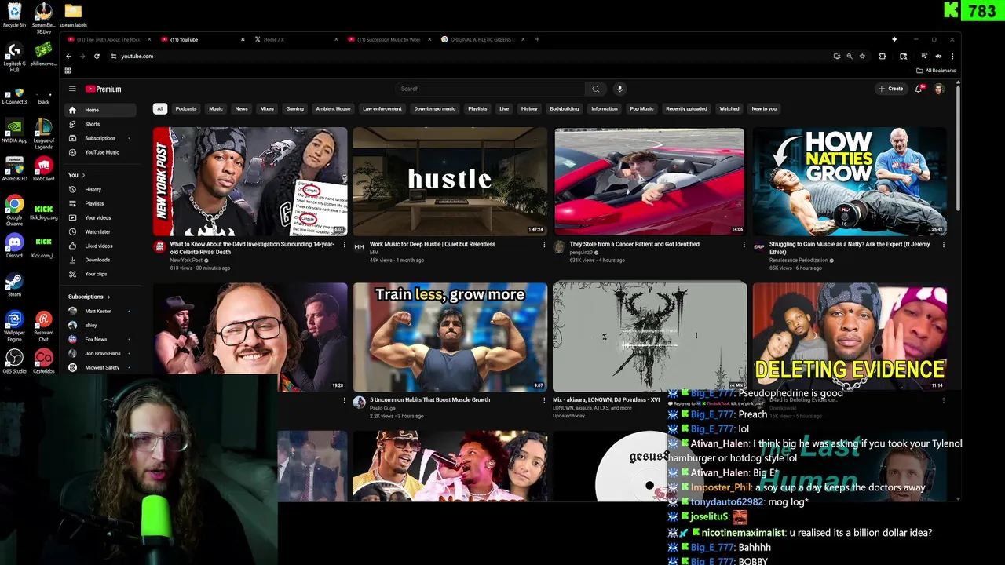The width and height of the screenshot is (1005, 565).
Task: Select the Gaming filter chip
Action: 294,109
